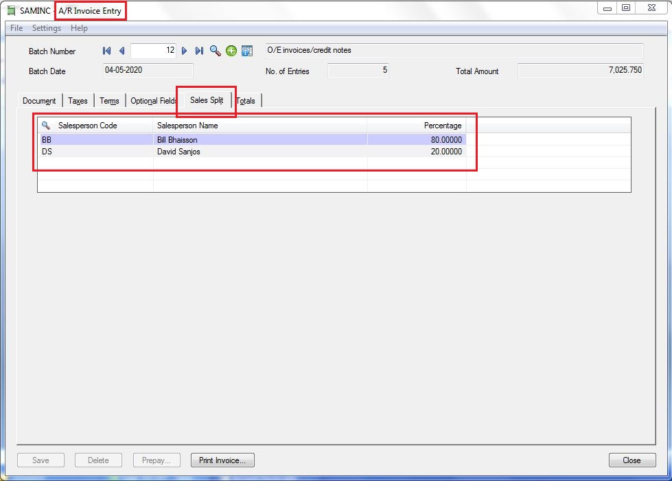Screen dimensions: 672x481
Task: Click the Batch Date field
Action: click(x=148, y=70)
